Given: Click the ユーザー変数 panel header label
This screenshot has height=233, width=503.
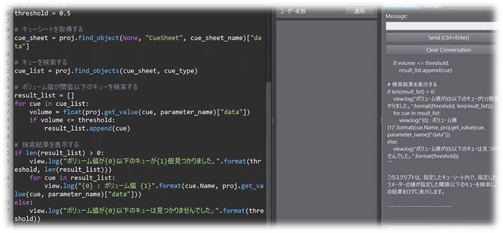Looking at the screenshot, I should 293,11.
